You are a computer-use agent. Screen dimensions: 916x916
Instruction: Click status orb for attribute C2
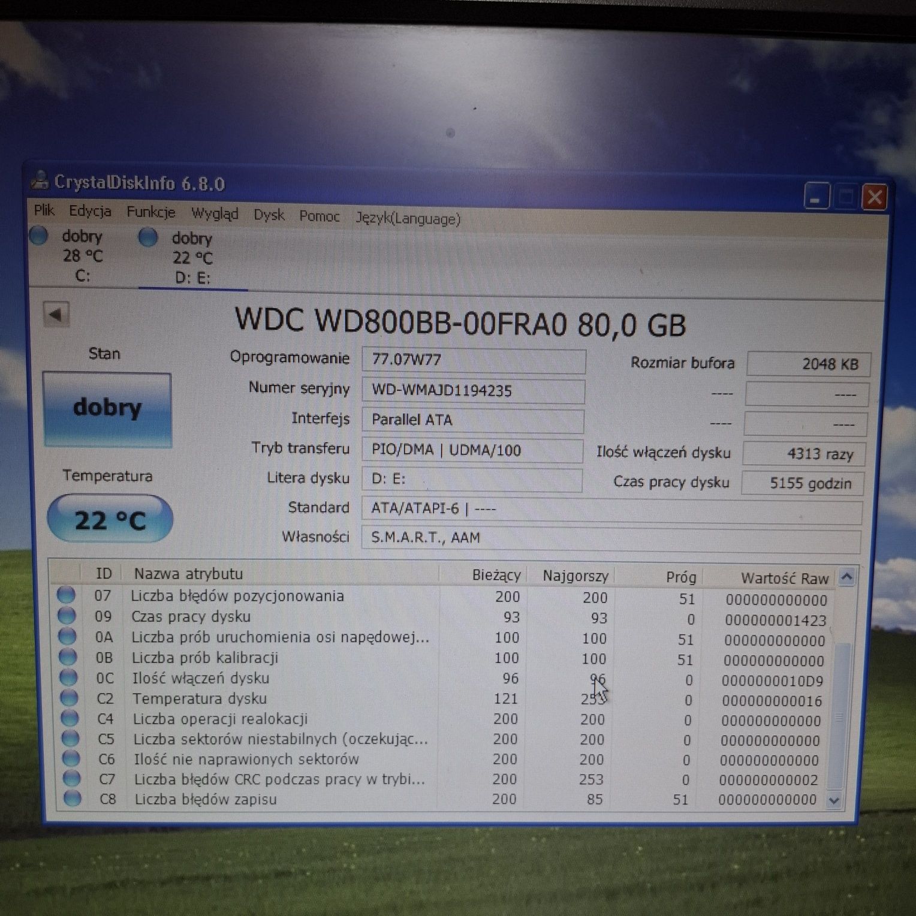[69, 698]
